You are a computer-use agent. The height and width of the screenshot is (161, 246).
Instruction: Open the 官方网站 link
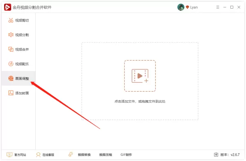[20, 155]
